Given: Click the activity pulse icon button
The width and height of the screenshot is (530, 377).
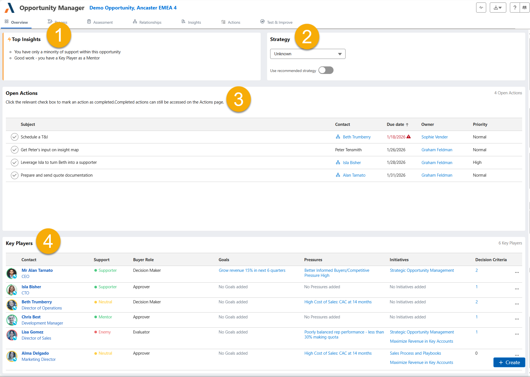Looking at the screenshot, I should tap(481, 8).
